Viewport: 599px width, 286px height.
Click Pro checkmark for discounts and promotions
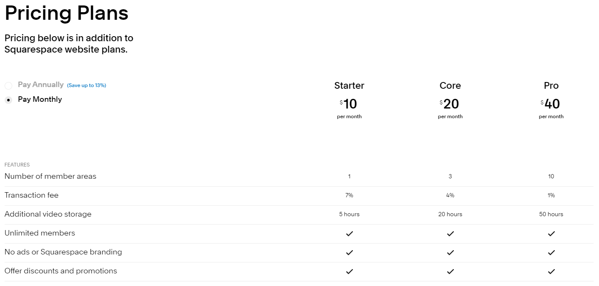click(551, 272)
